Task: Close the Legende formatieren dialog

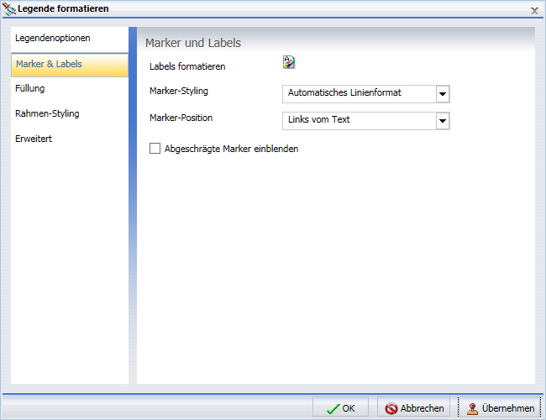Action: 534,11
